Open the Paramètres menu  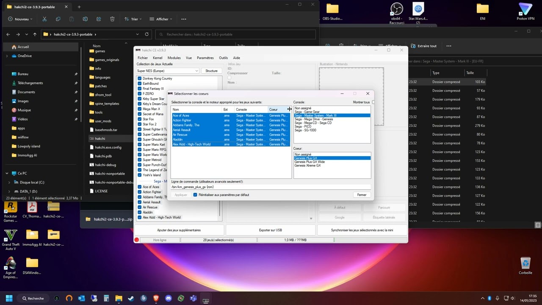205,58
